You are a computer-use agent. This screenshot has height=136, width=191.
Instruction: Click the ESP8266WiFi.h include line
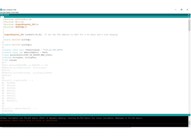18,19
